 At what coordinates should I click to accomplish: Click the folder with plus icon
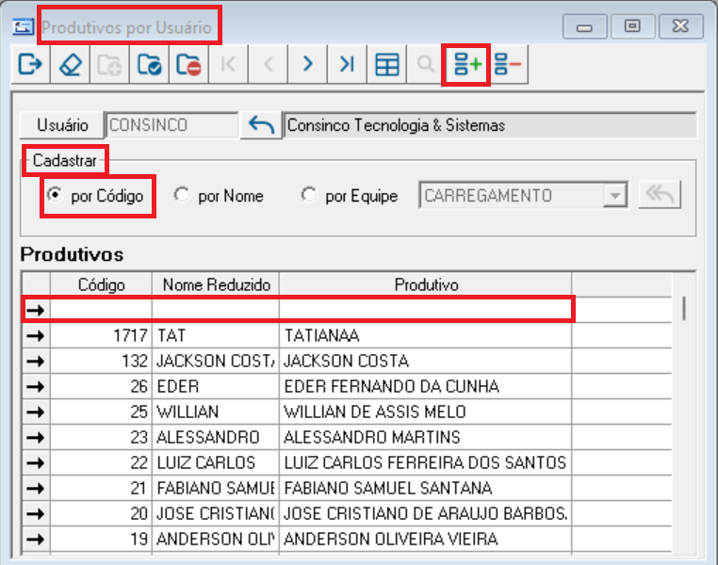(x=109, y=64)
